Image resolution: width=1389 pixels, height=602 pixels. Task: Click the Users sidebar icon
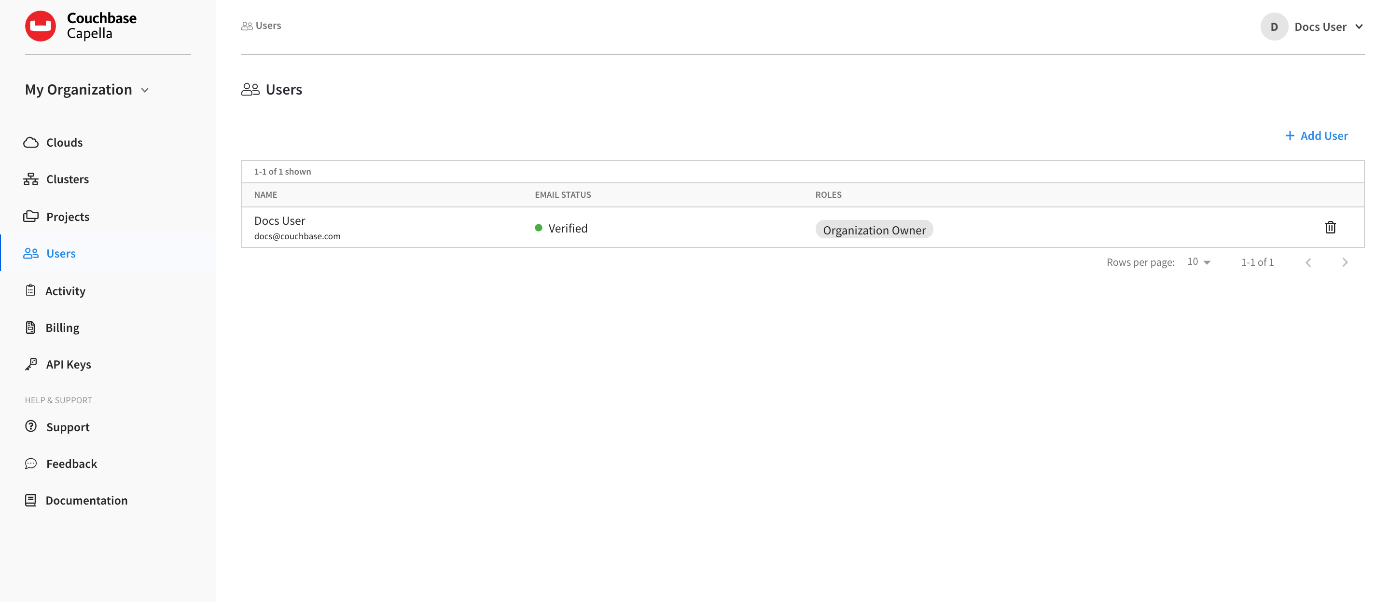pos(31,253)
